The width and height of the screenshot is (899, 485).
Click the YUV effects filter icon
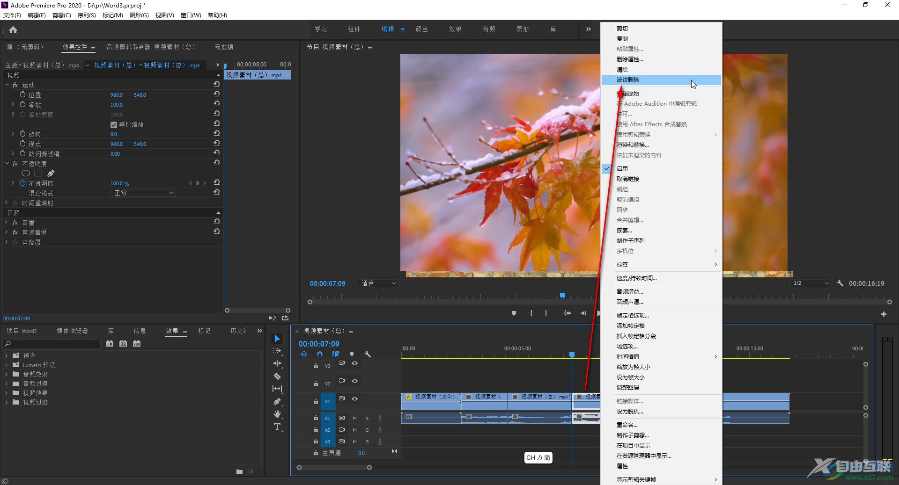coord(137,343)
